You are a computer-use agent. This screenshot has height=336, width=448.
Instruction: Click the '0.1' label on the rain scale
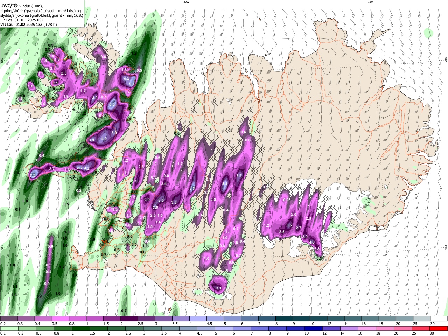(x=3, y=333)
